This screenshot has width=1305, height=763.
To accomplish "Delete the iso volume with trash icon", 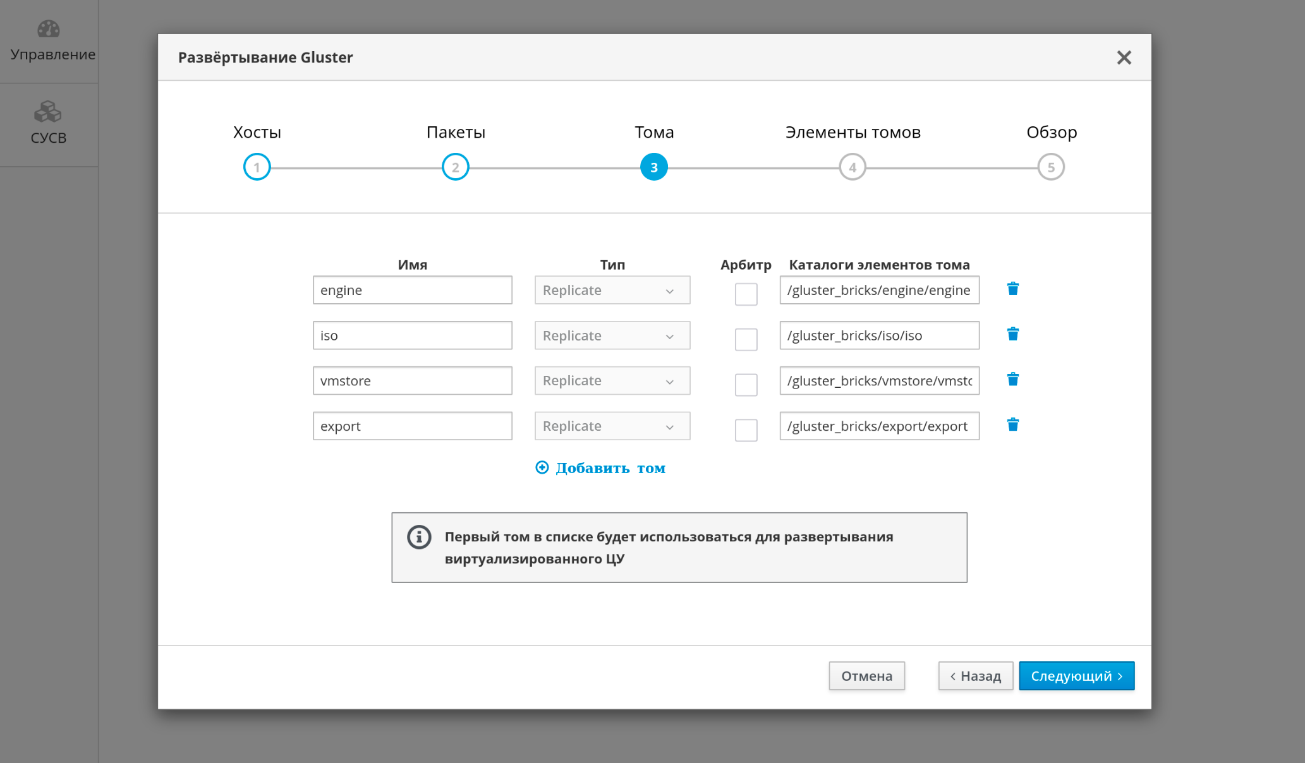I will point(1012,334).
